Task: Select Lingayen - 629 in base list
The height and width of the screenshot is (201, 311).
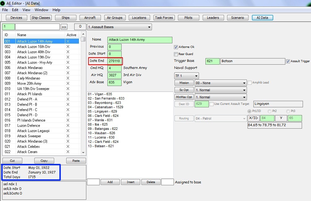Action: pyautogui.click(x=102, y=111)
